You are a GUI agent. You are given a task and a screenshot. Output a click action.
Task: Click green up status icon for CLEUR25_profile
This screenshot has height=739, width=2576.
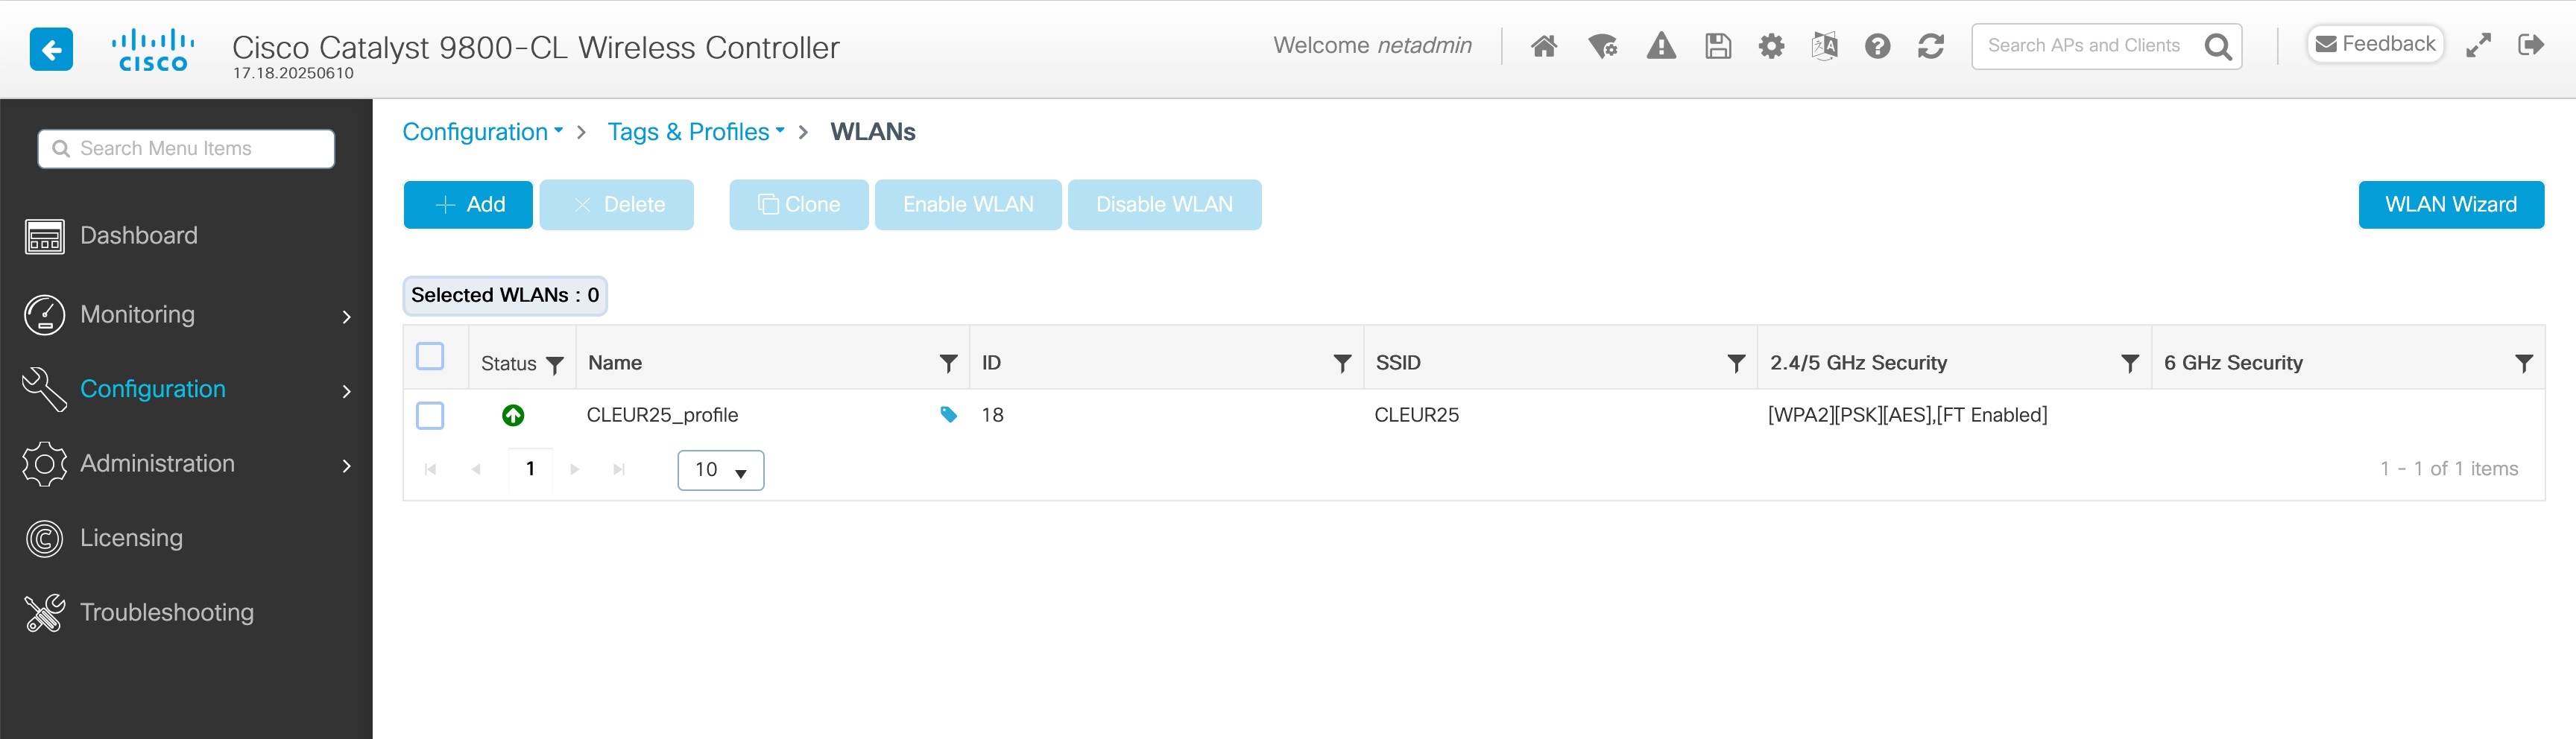click(513, 415)
